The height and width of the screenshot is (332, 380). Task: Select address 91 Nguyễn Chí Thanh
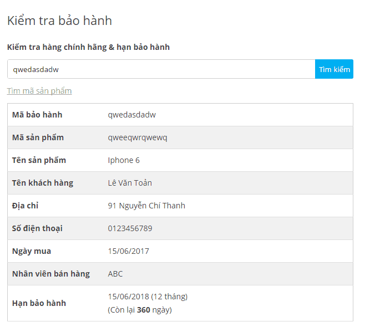click(x=146, y=206)
